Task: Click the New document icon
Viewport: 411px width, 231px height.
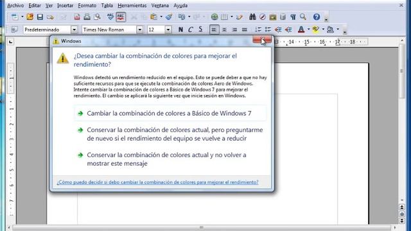Action: click(15, 17)
